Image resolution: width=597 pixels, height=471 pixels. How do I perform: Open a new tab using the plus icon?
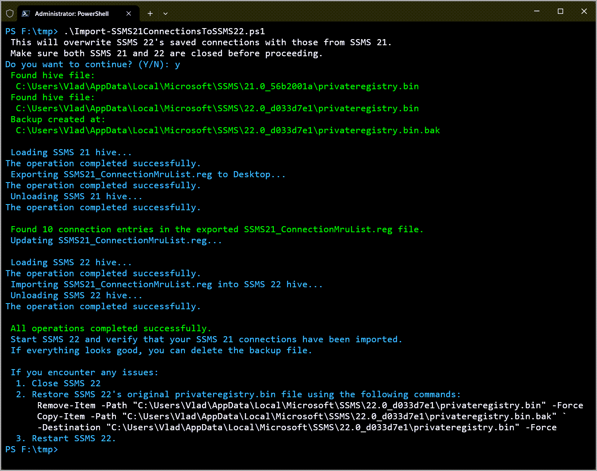[150, 13]
